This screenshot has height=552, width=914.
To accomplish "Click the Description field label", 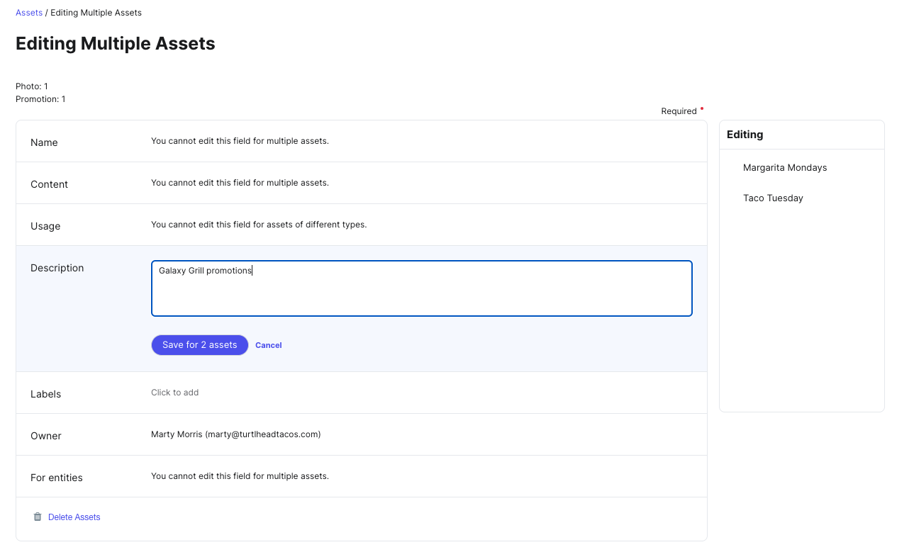I will pos(57,268).
